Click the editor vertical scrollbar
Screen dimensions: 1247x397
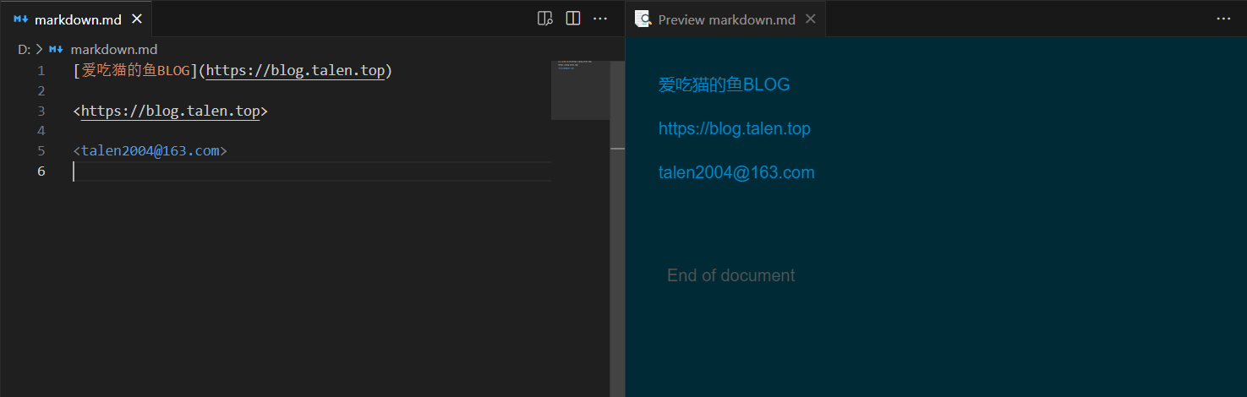point(617,253)
